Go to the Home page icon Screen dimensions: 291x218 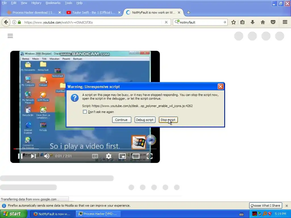263,22
